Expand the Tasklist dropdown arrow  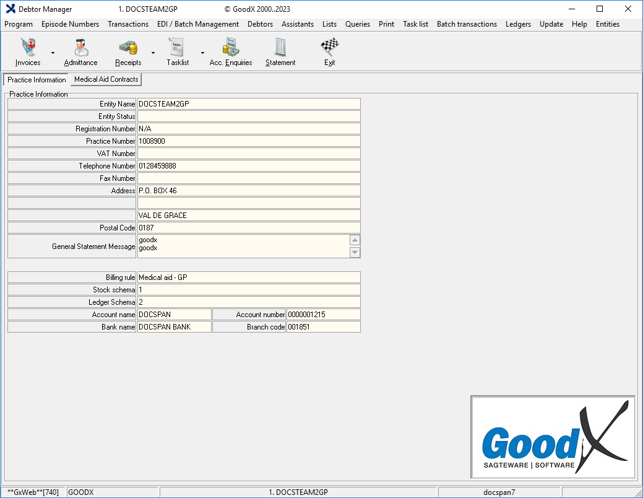pyautogui.click(x=202, y=53)
